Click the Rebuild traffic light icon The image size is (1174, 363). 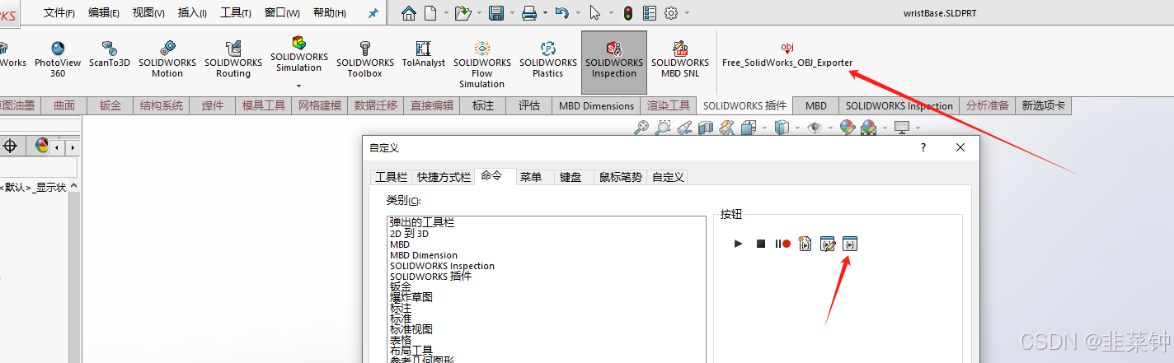coord(628,13)
